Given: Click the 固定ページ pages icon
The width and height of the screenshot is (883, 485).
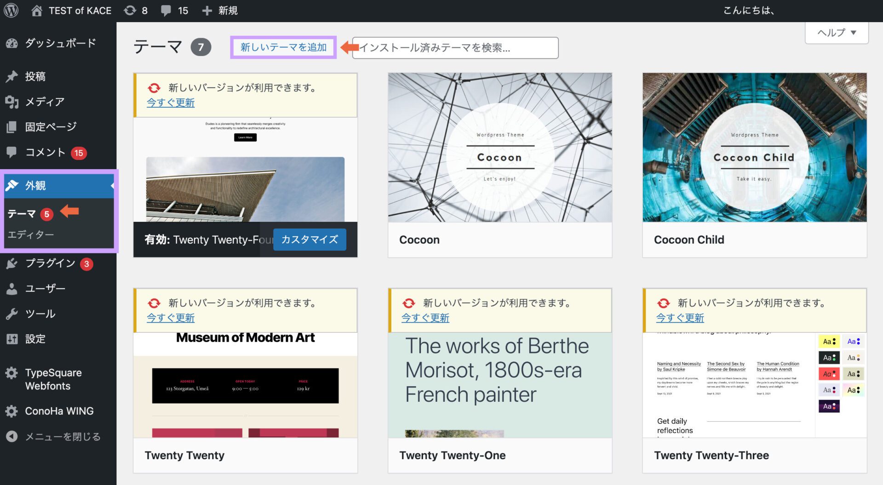Looking at the screenshot, I should (x=12, y=127).
